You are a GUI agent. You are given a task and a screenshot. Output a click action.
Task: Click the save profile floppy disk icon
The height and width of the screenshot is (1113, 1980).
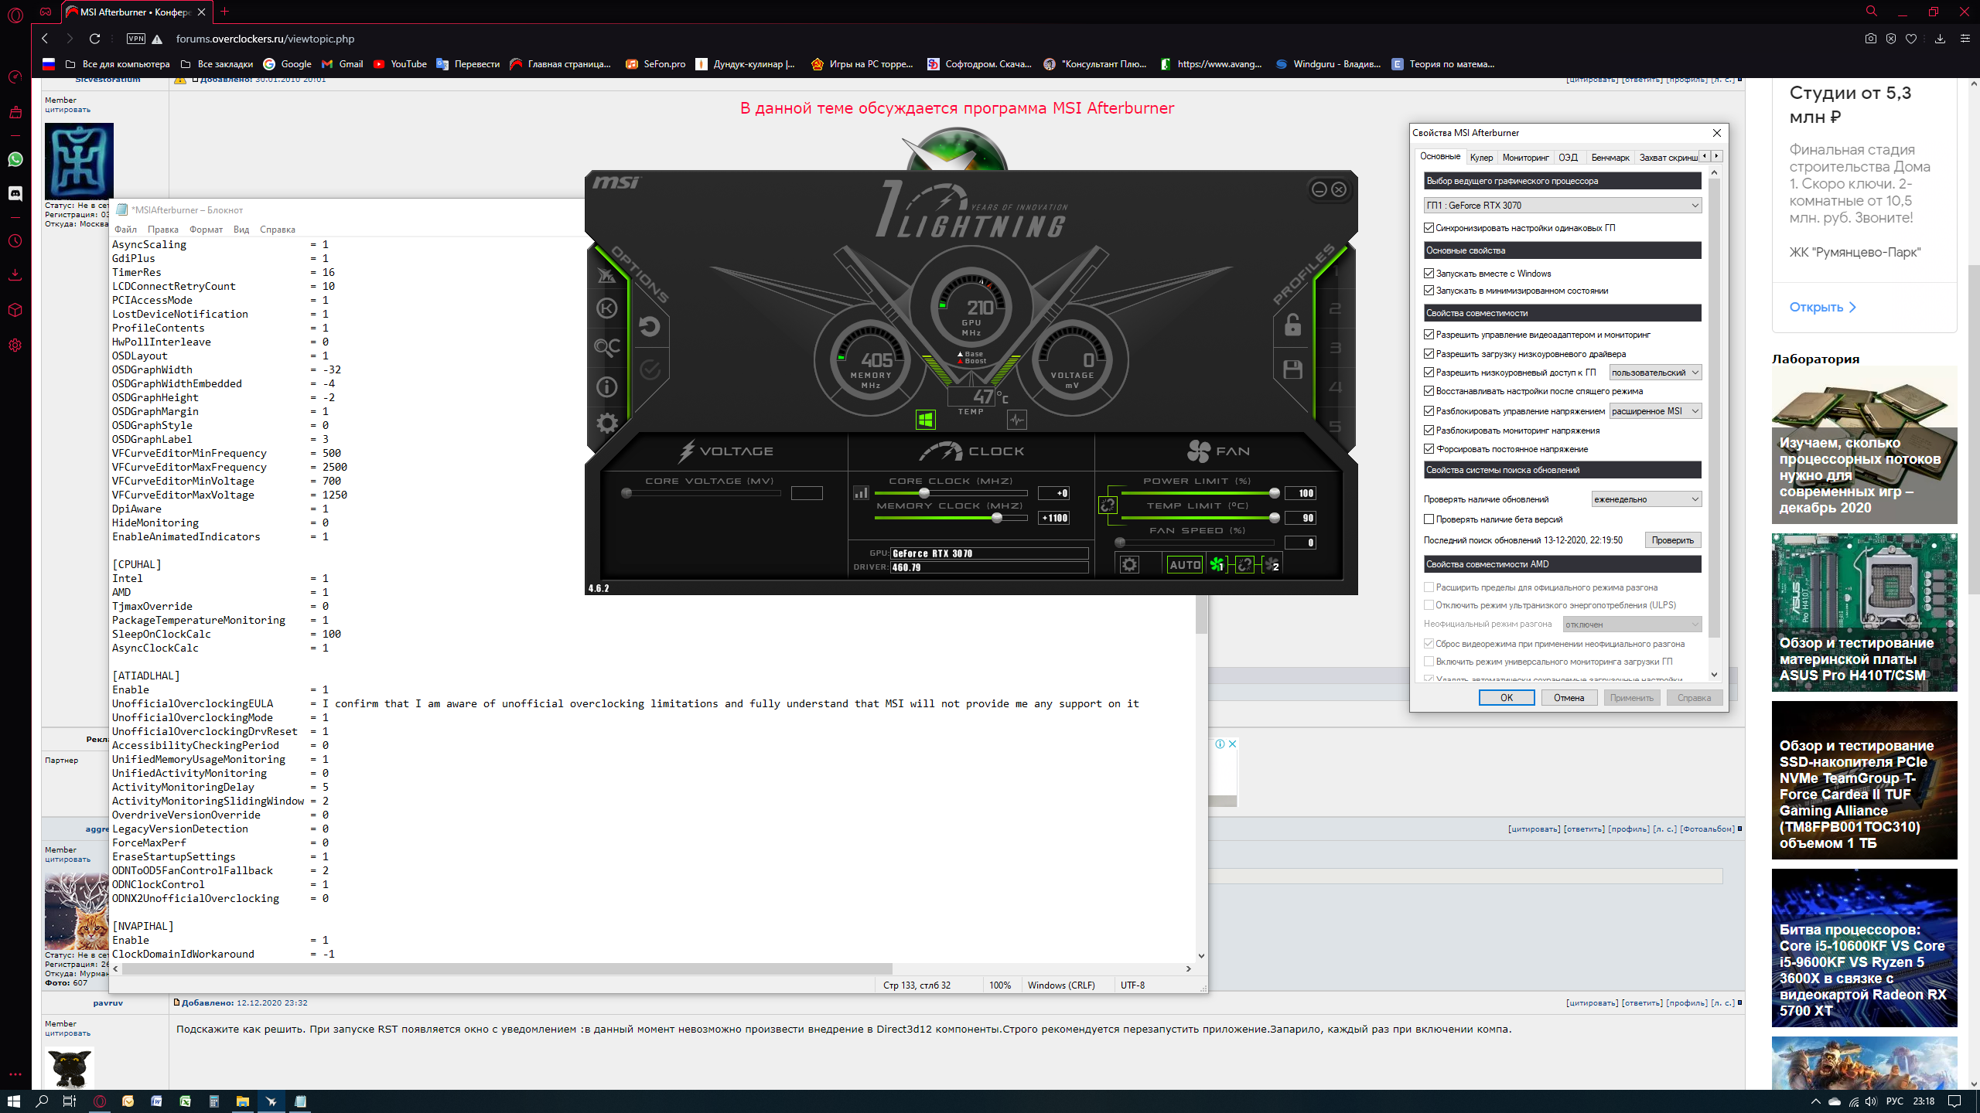coord(1292,369)
